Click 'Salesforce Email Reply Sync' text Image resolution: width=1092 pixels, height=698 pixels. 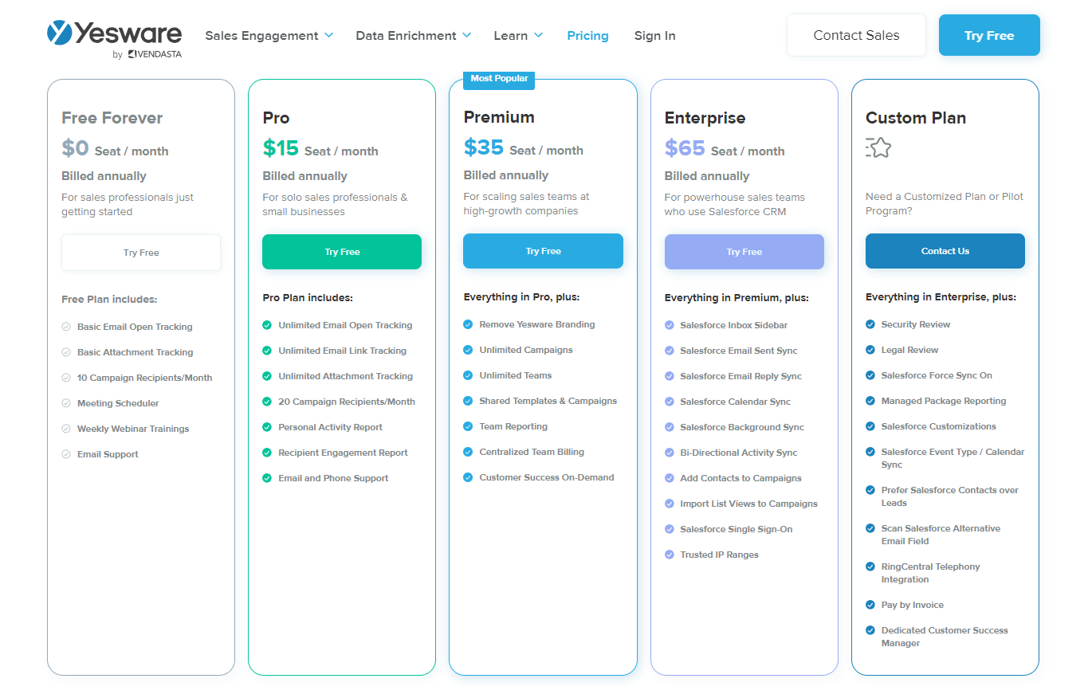[741, 376]
